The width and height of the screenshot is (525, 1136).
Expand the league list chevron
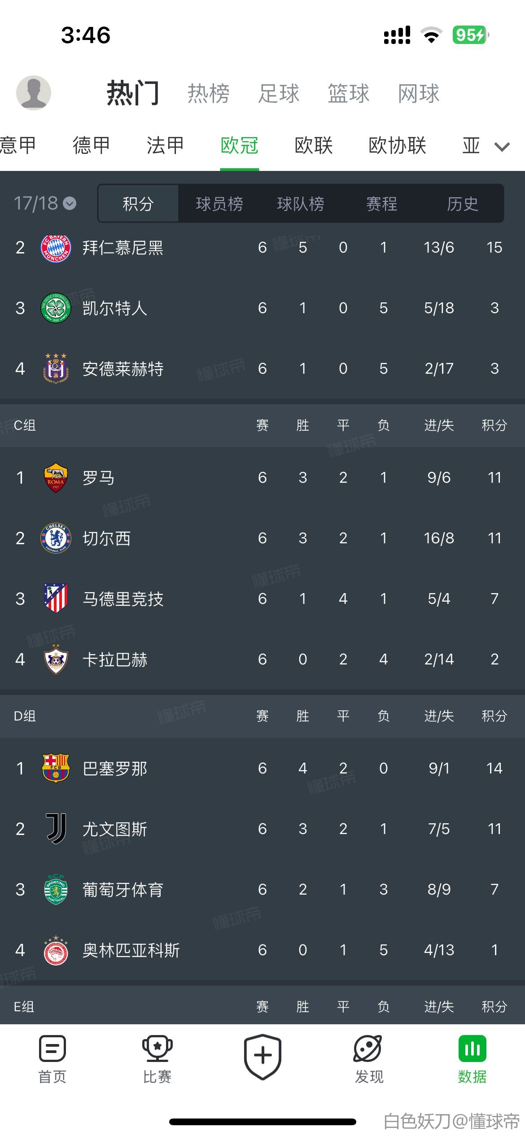pos(502,146)
